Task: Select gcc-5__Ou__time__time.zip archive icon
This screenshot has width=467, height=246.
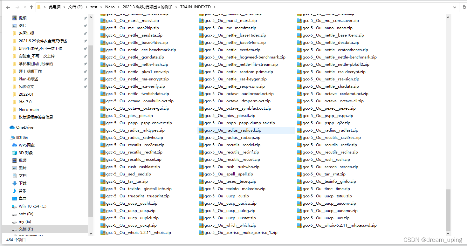Action: pyautogui.click(x=299, y=189)
